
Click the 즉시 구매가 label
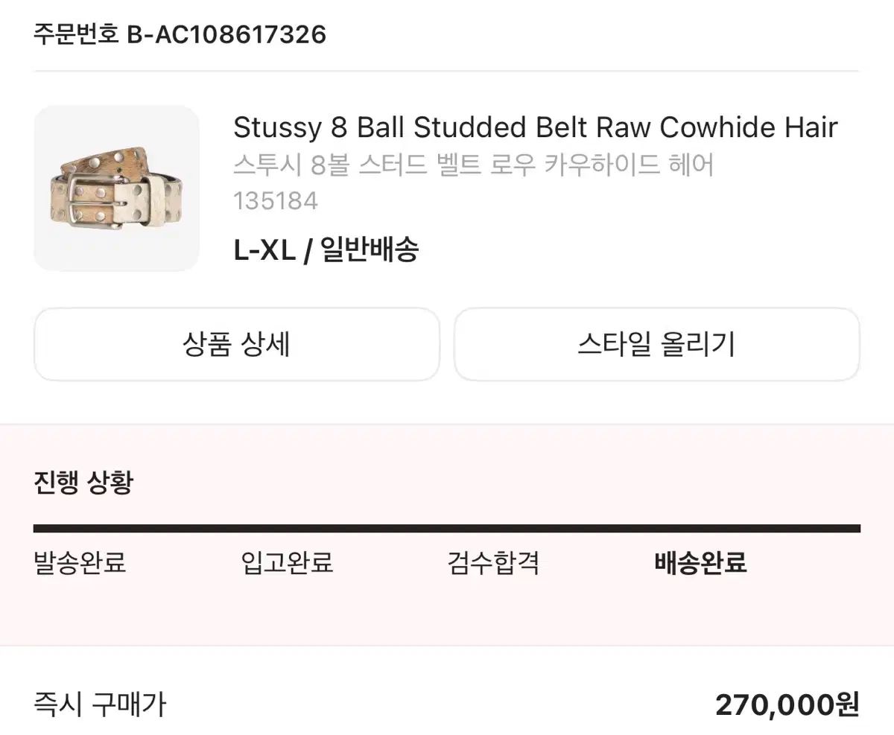coord(100,704)
